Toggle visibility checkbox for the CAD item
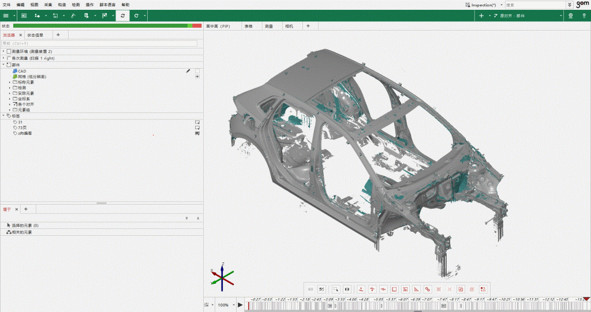 pos(197,71)
